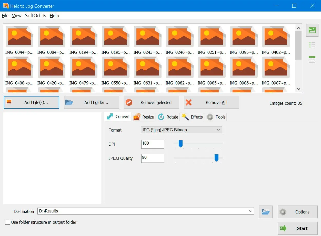The height and width of the screenshot is (236, 321).
Task: Open the details table view icon
Action: pyautogui.click(x=312, y=59)
